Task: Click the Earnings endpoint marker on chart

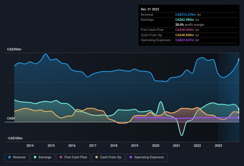Action: tap(239, 109)
